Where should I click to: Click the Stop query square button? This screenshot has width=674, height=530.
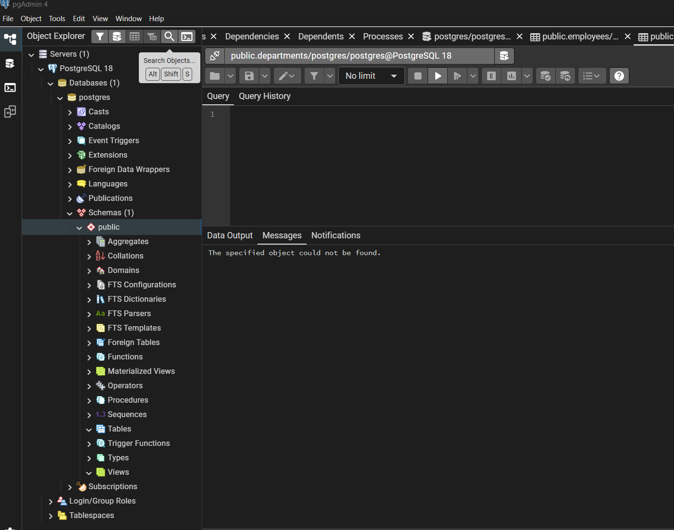tap(418, 76)
